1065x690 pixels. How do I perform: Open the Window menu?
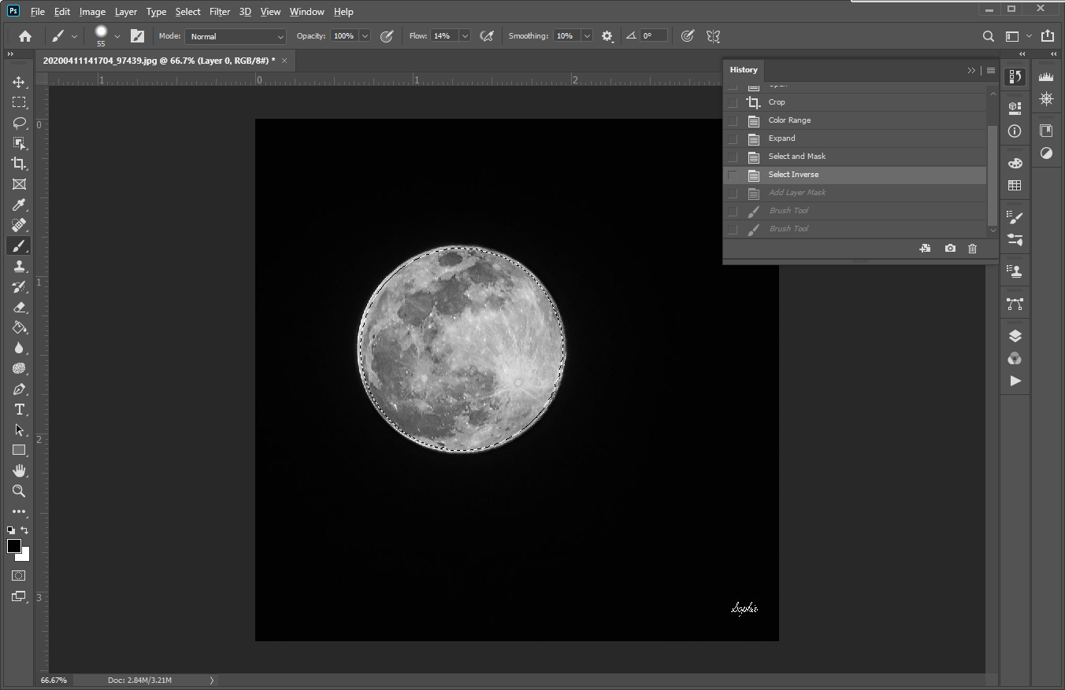coord(306,12)
